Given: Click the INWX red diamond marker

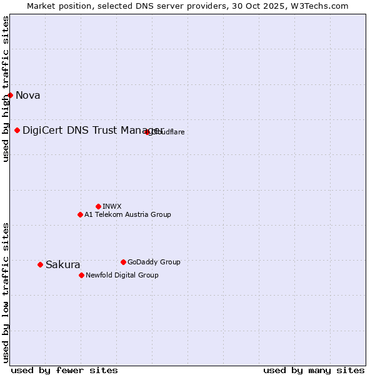Looking at the screenshot, I should coord(98,206).
